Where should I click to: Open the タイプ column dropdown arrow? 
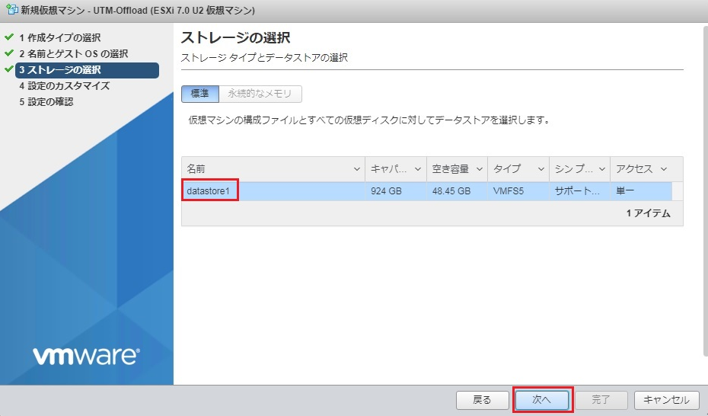(x=541, y=169)
